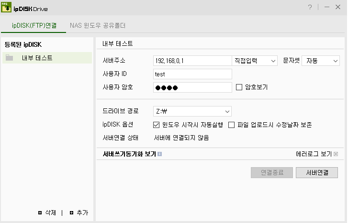This screenshot has width=348, height=223.
Task: Click the 내부 테스트 panel title
Action: click(118, 43)
